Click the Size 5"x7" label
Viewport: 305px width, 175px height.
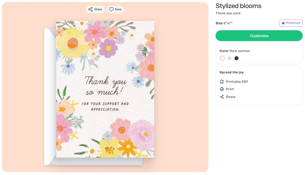[224, 23]
